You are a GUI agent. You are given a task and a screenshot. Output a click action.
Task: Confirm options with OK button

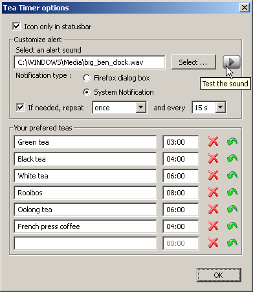[x=219, y=275]
